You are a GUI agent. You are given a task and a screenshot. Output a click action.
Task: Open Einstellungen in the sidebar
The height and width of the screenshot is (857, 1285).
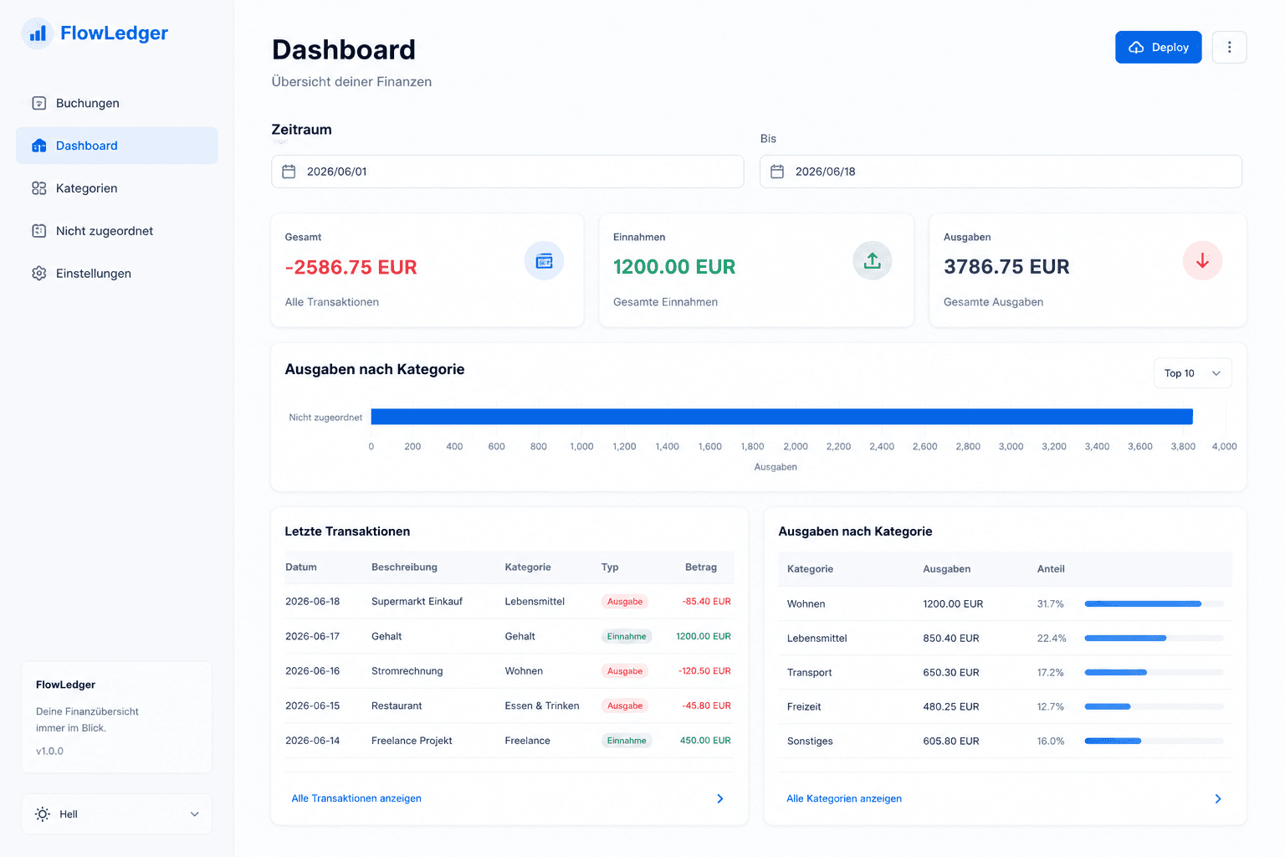pyautogui.click(x=117, y=274)
